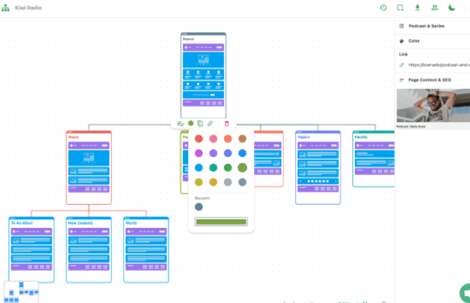Open the Page Content & SEO section
This screenshot has height=303, width=470.
(x=432, y=80)
